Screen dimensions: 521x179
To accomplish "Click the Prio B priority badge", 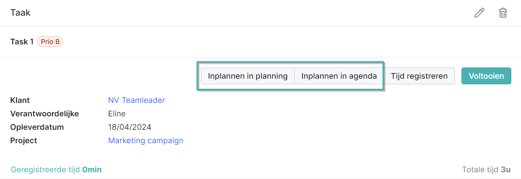I will pos(50,42).
